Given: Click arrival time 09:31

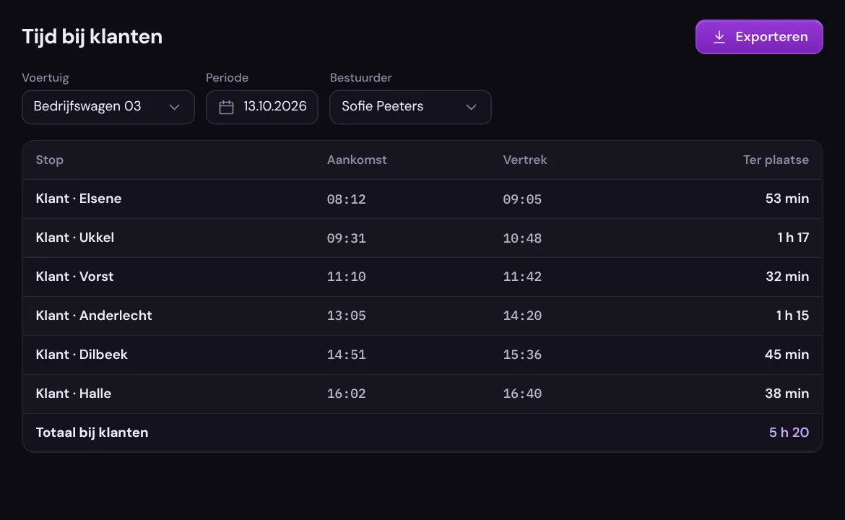Looking at the screenshot, I should [x=347, y=238].
